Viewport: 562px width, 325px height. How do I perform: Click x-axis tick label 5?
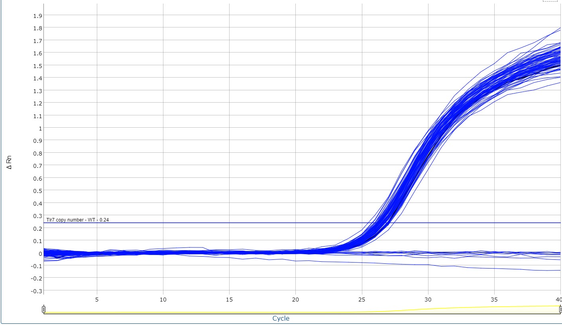click(97, 299)
